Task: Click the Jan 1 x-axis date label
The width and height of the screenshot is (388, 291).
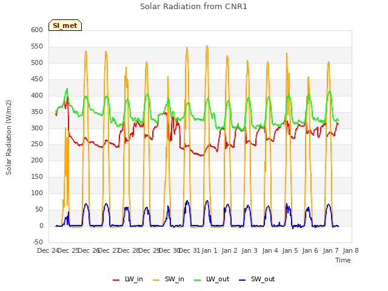Action: tap(209, 250)
